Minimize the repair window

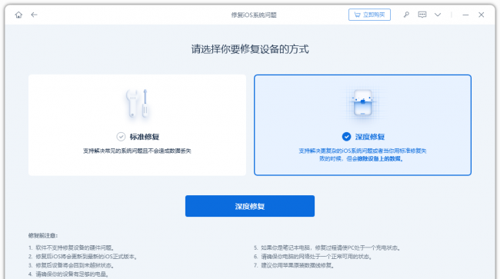(465, 15)
